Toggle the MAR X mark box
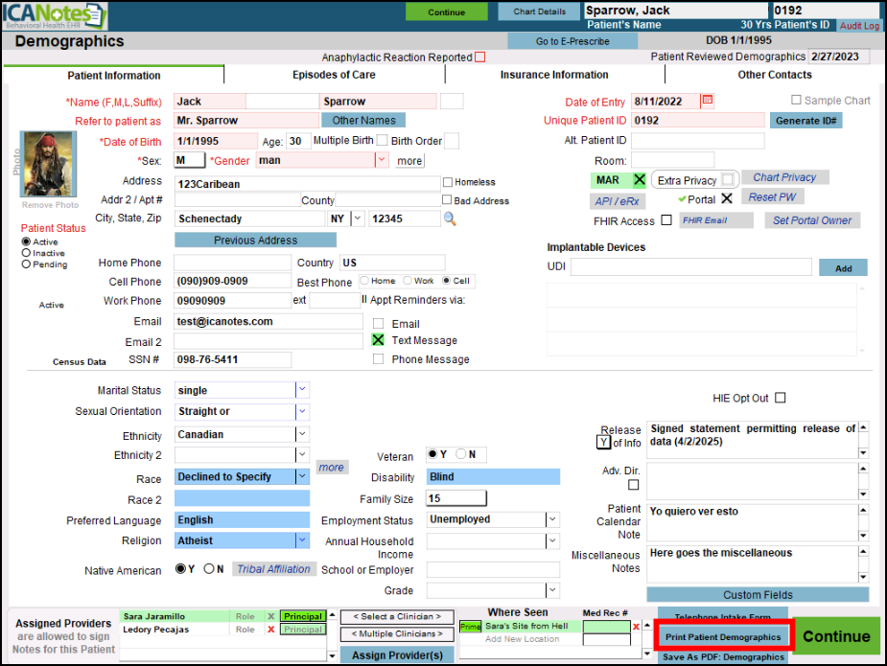This screenshot has width=887, height=666. pos(640,180)
